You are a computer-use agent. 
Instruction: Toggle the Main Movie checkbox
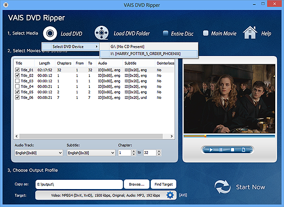(206, 33)
